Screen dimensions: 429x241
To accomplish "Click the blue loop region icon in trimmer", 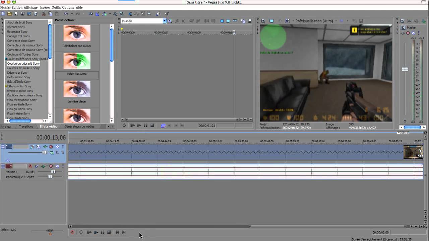I will pyautogui.click(x=163, y=125).
